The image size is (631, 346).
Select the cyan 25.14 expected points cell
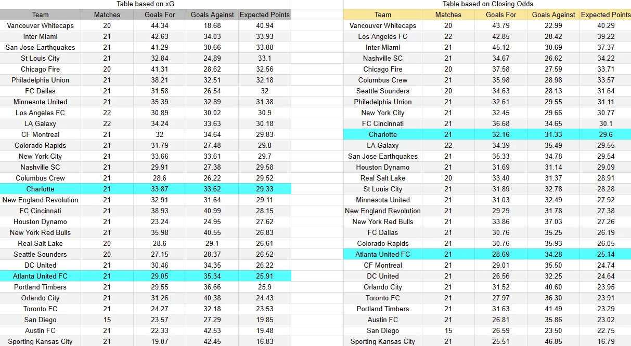point(606,254)
